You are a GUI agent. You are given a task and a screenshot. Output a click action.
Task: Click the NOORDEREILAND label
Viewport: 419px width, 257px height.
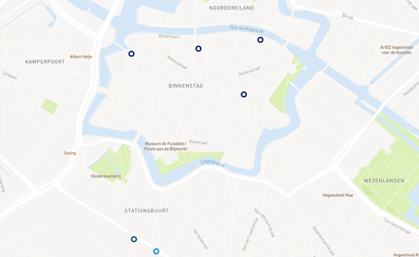(x=231, y=8)
